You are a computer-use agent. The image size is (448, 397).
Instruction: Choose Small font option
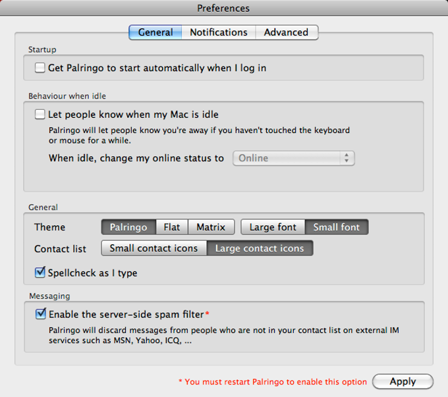[x=337, y=227]
